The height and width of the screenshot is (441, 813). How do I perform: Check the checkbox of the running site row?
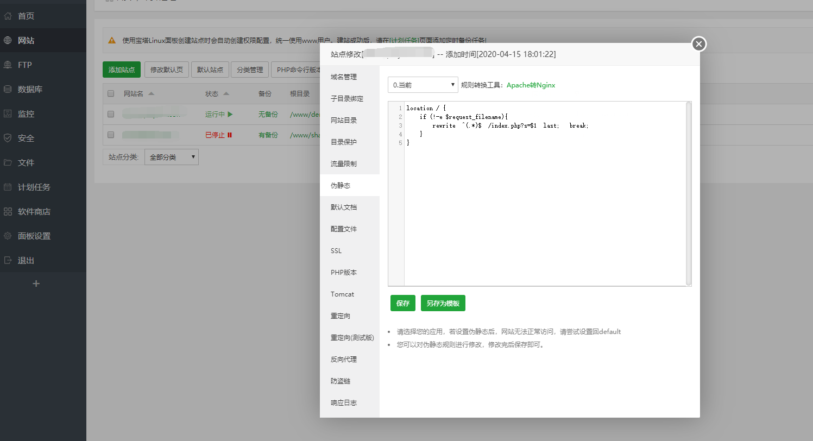pos(111,114)
